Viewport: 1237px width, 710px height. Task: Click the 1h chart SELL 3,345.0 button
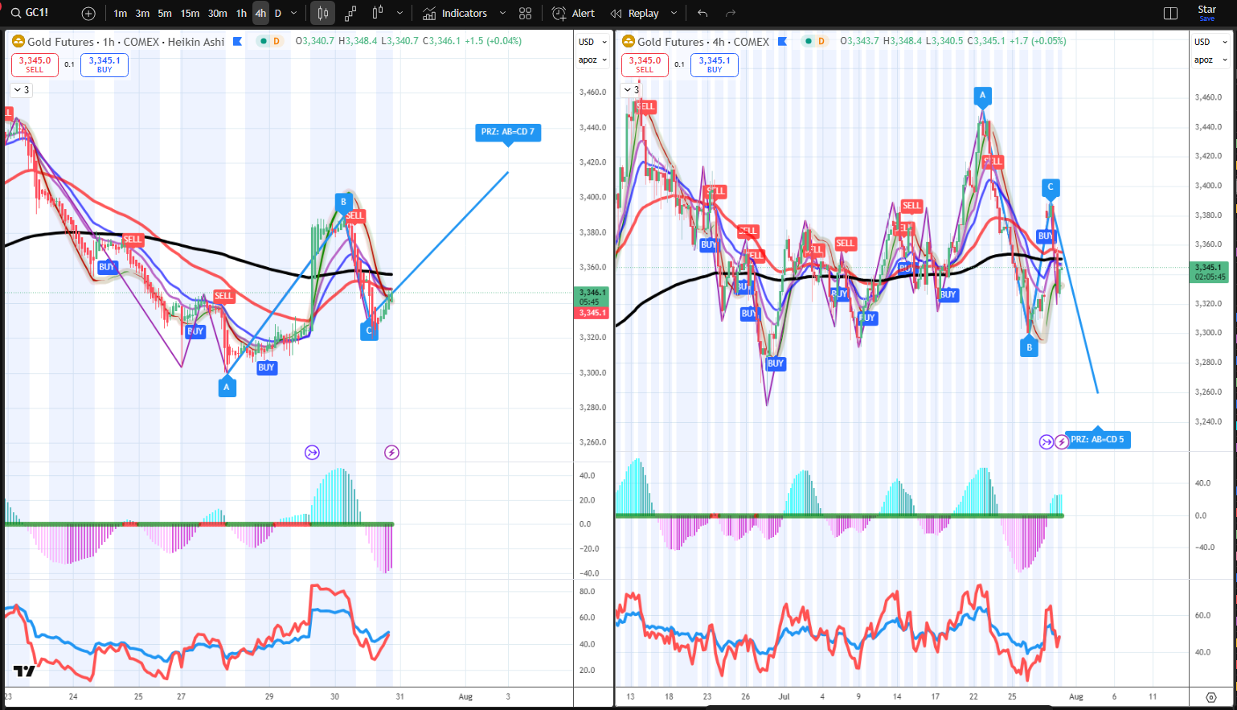coord(35,64)
